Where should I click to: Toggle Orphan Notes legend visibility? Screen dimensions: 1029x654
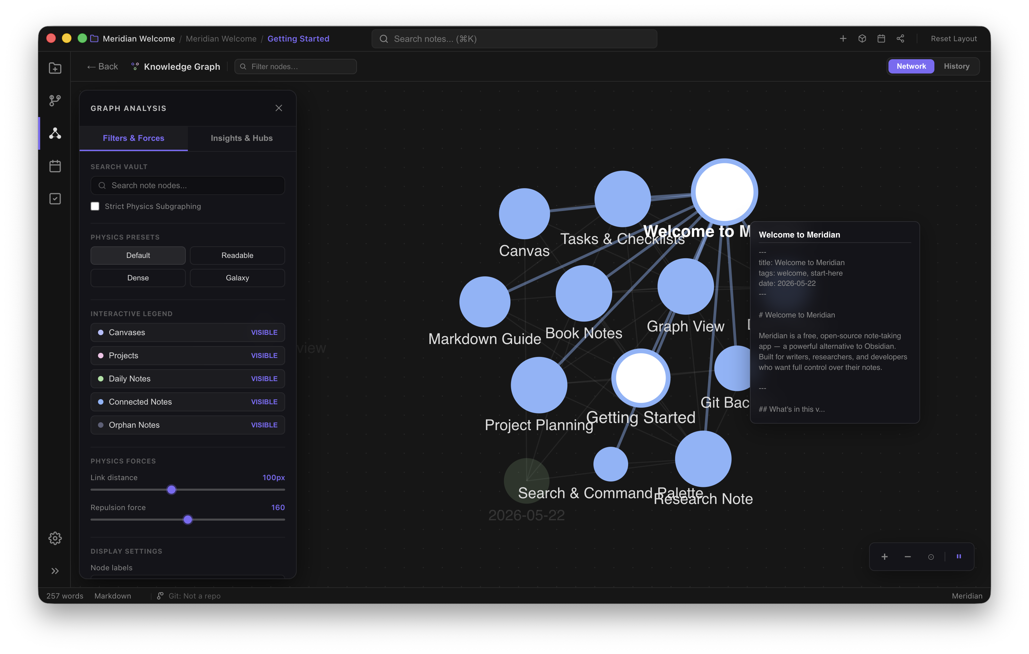click(187, 425)
